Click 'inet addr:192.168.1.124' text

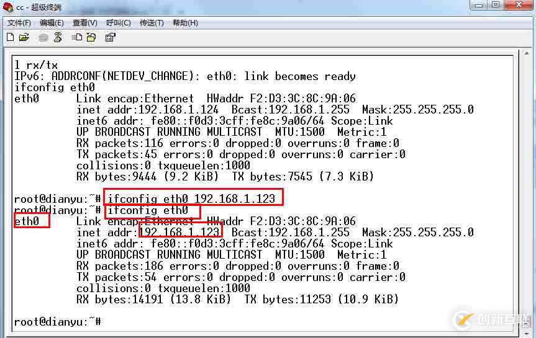coord(148,110)
